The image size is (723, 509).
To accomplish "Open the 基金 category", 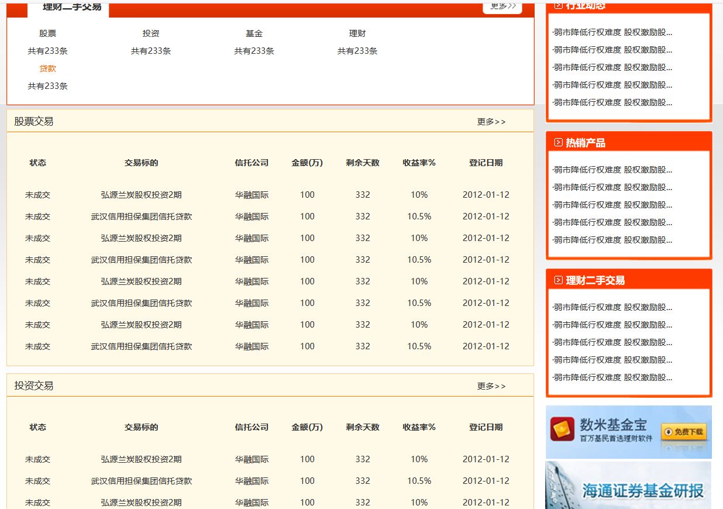I will pyautogui.click(x=254, y=33).
